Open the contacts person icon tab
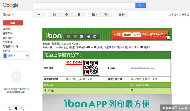This screenshot has height=111, width=190. tap(10, 108)
